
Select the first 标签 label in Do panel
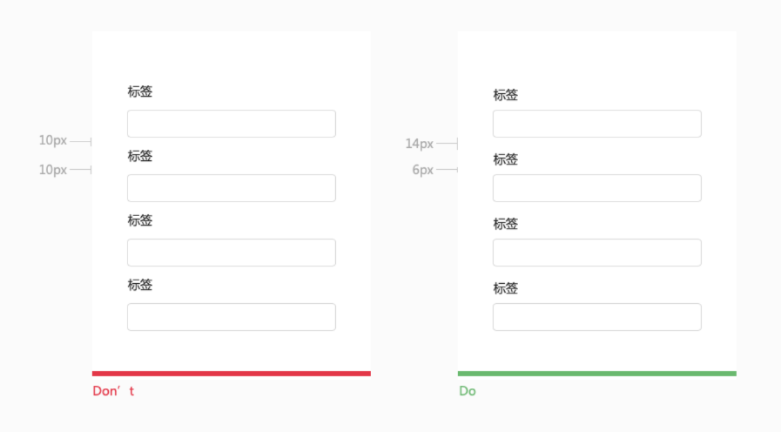(x=506, y=95)
